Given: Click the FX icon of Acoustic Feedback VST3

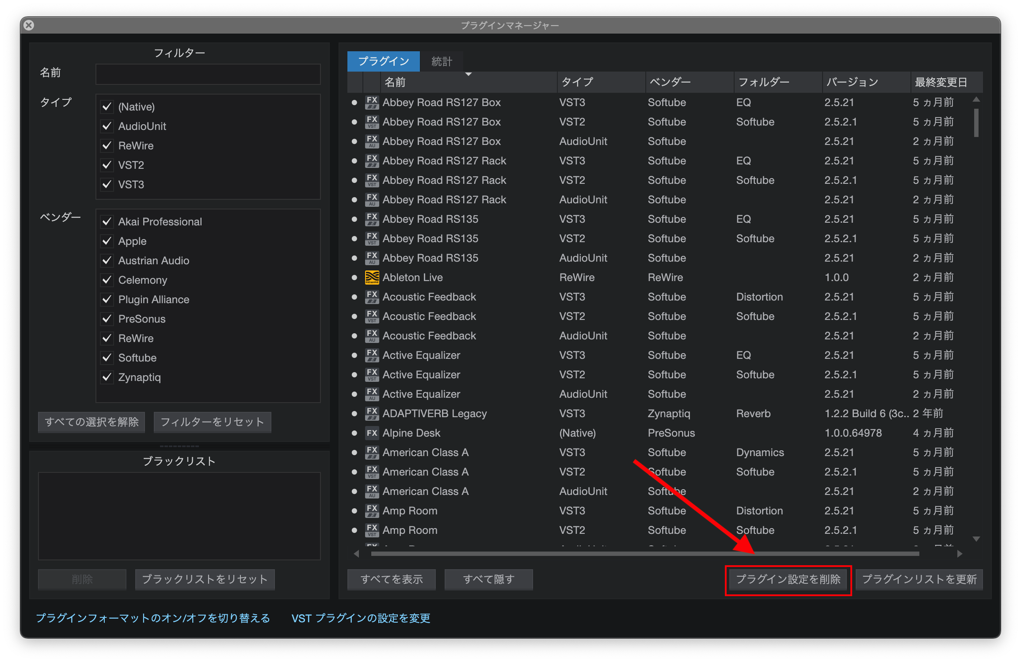Looking at the screenshot, I should point(372,297).
